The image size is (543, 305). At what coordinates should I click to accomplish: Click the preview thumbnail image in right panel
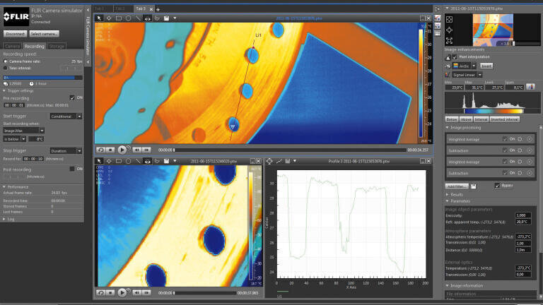tap(493, 30)
